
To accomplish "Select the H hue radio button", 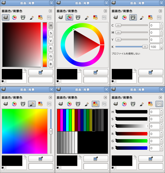I will (x=51, y=25).
